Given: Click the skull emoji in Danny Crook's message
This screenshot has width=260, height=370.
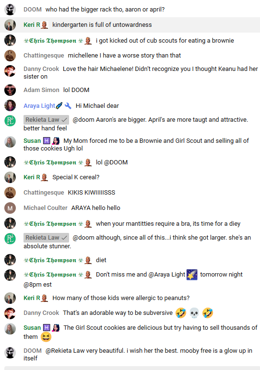Looking at the screenshot, I should pos(194,313).
